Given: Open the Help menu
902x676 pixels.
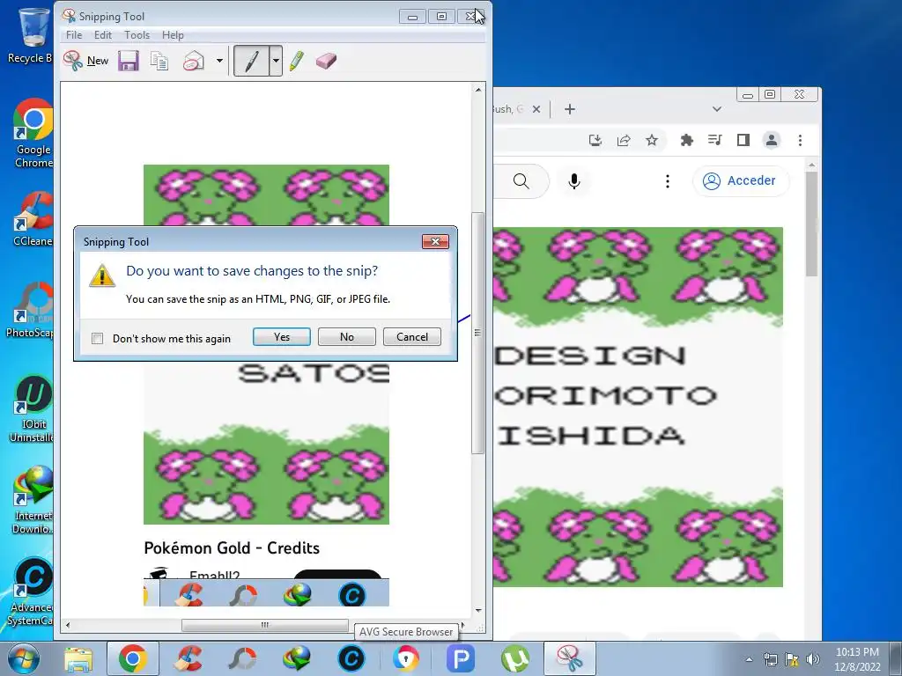Looking at the screenshot, I should tap(173, 35).
